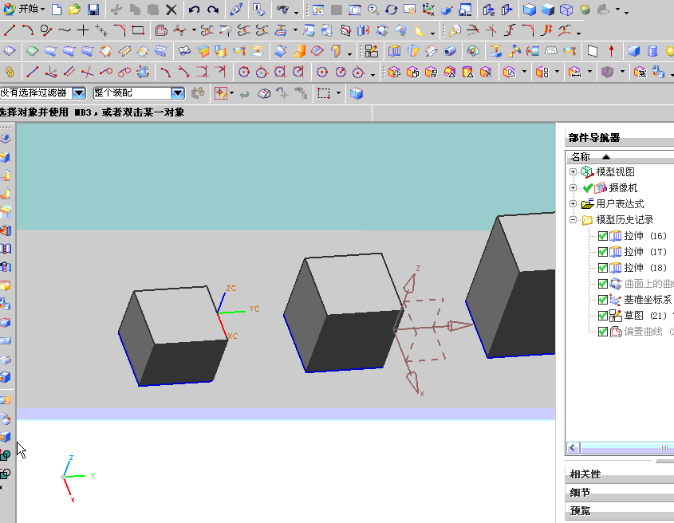Open a part with the folder icon
The height and width of the screenshot is (523, 674).
75,9
